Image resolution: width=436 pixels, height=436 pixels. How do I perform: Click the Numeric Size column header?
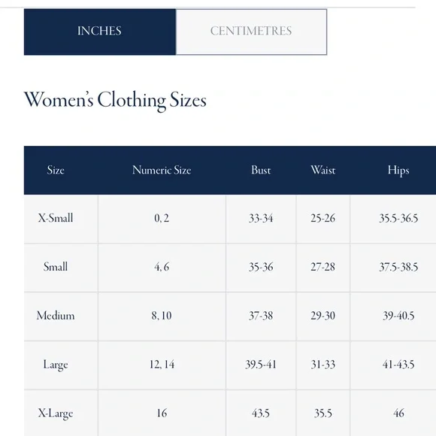(162, 170)
